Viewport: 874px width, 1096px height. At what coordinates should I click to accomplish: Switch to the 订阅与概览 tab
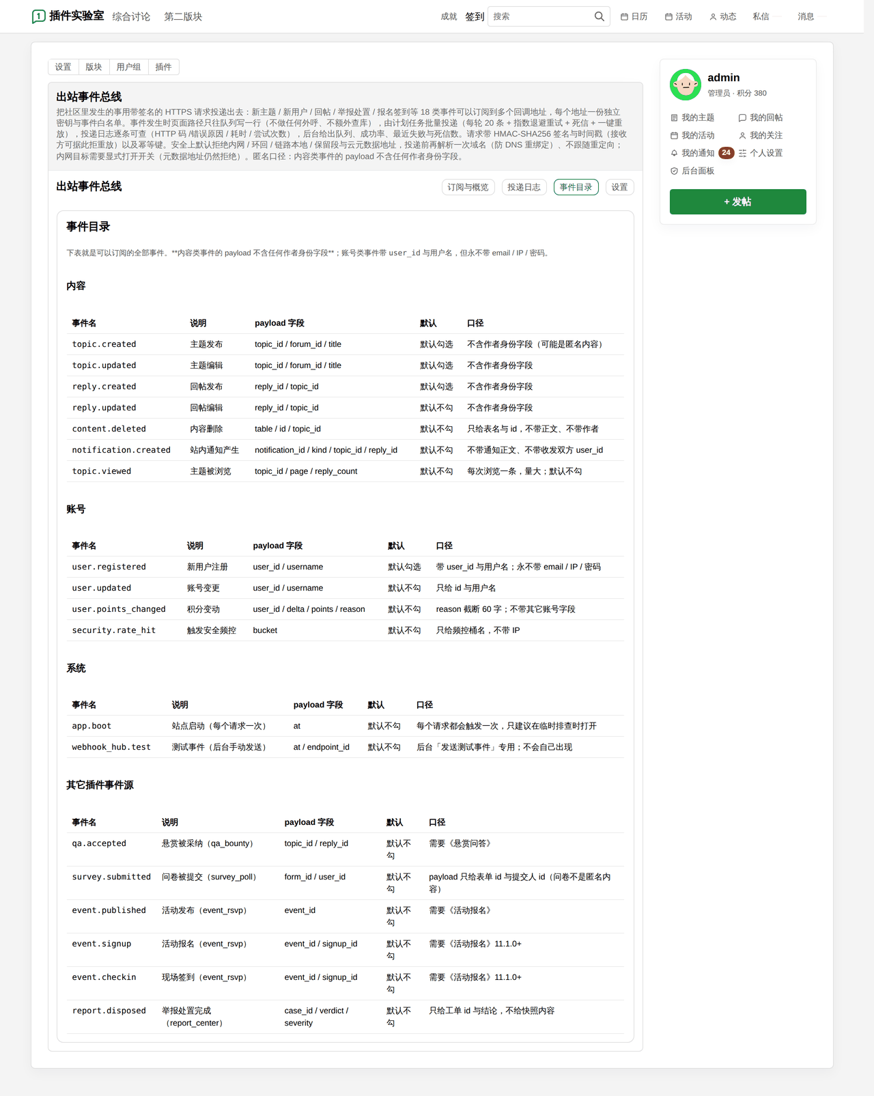coord(468,187)
